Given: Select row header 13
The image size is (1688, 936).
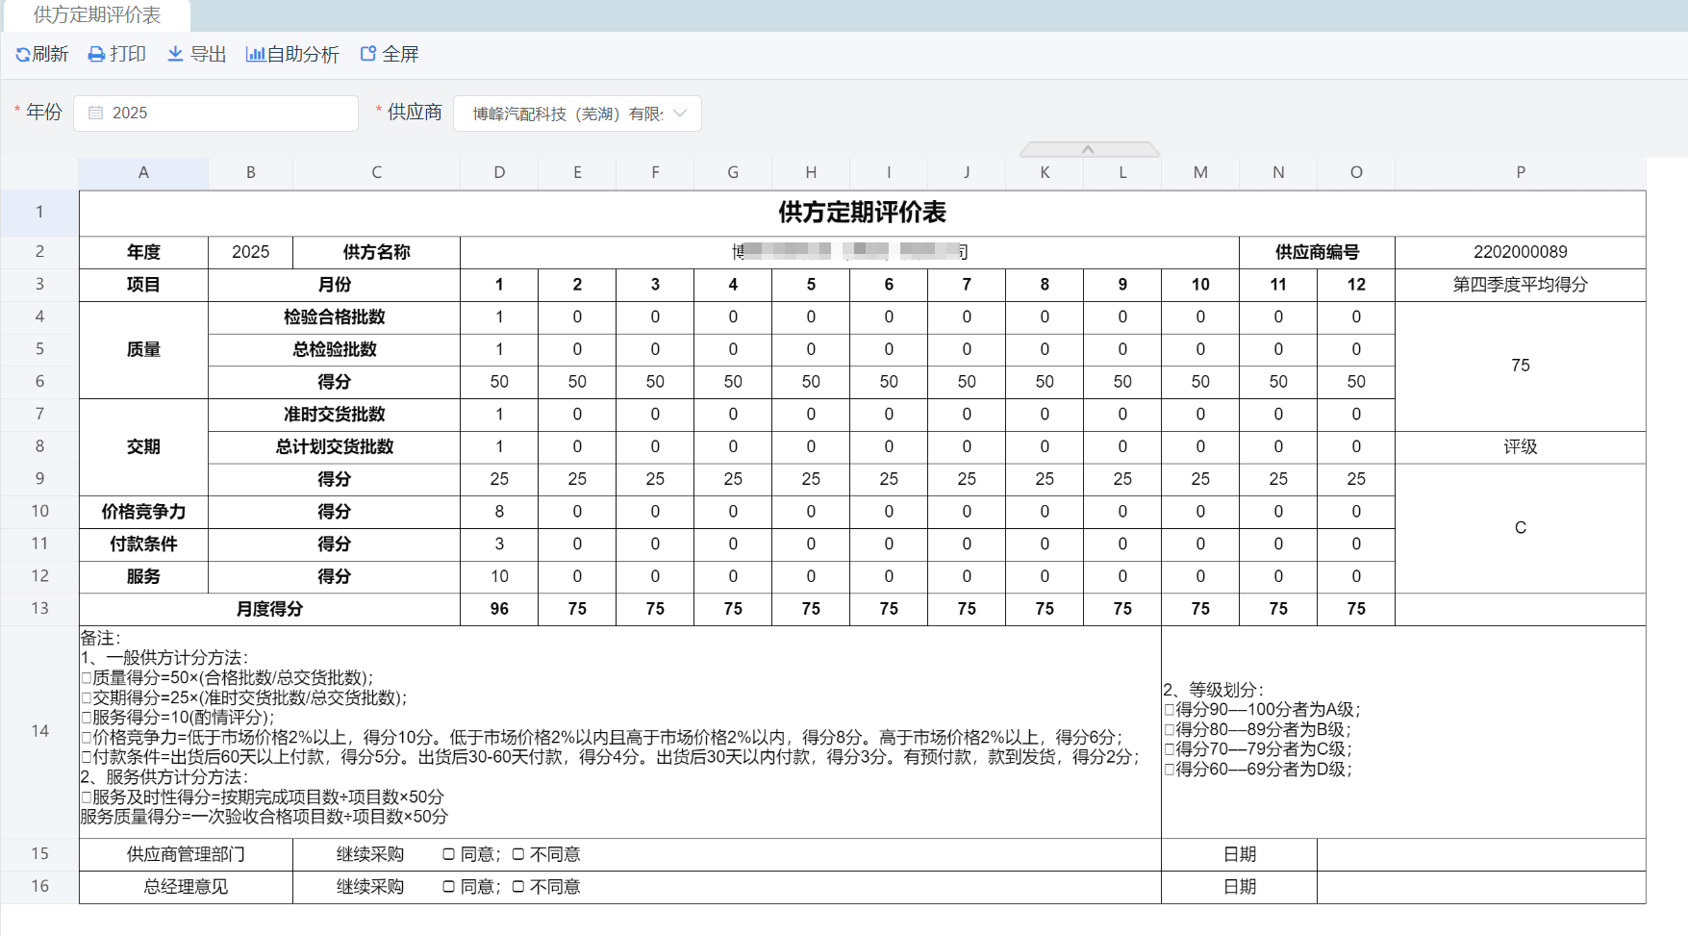Looking at the screenshot, I should (39, 609).
